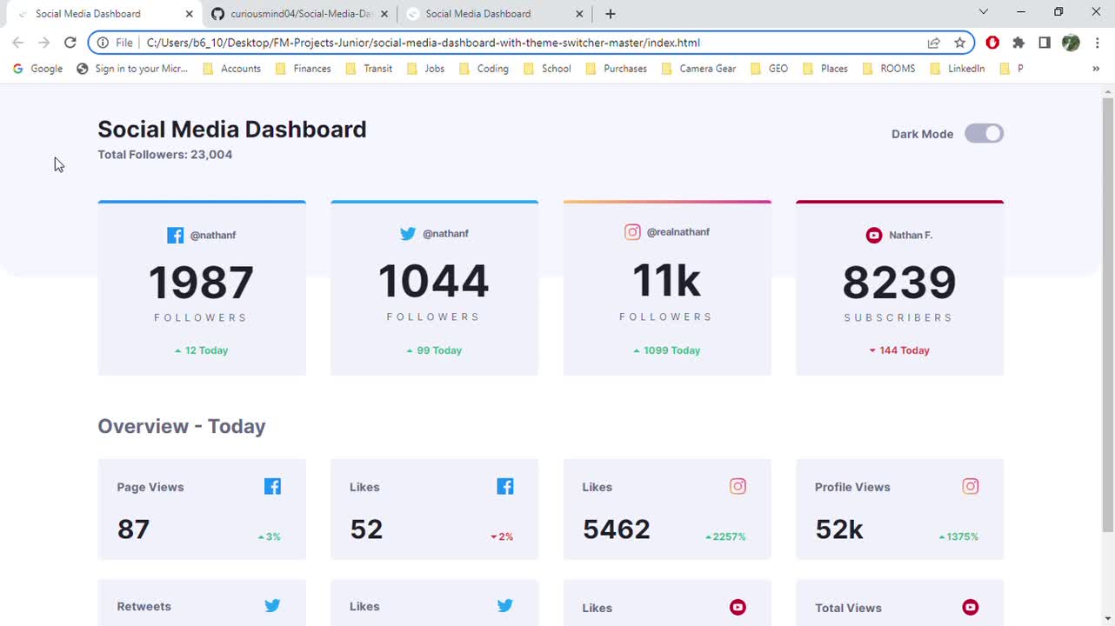1115x626 pixels.
Task: Click Twitter icon on Retweets card
Action: click(272, 606)
